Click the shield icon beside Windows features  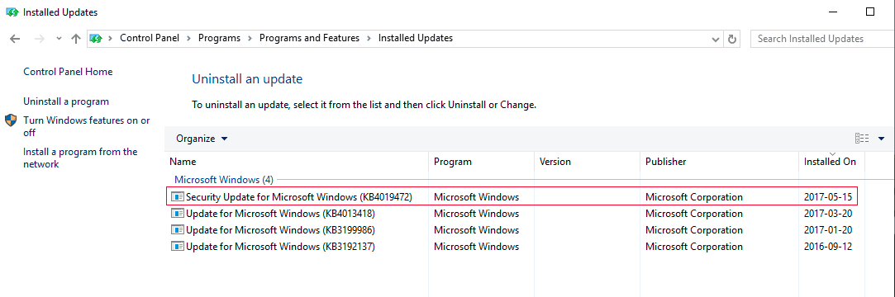point(11,120)
